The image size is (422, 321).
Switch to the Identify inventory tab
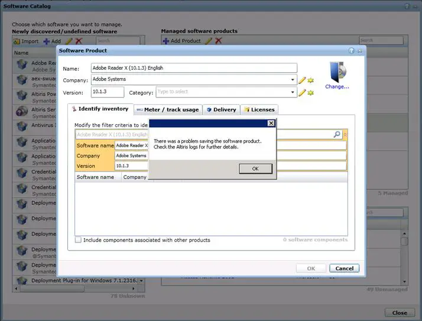pos(100,109)
